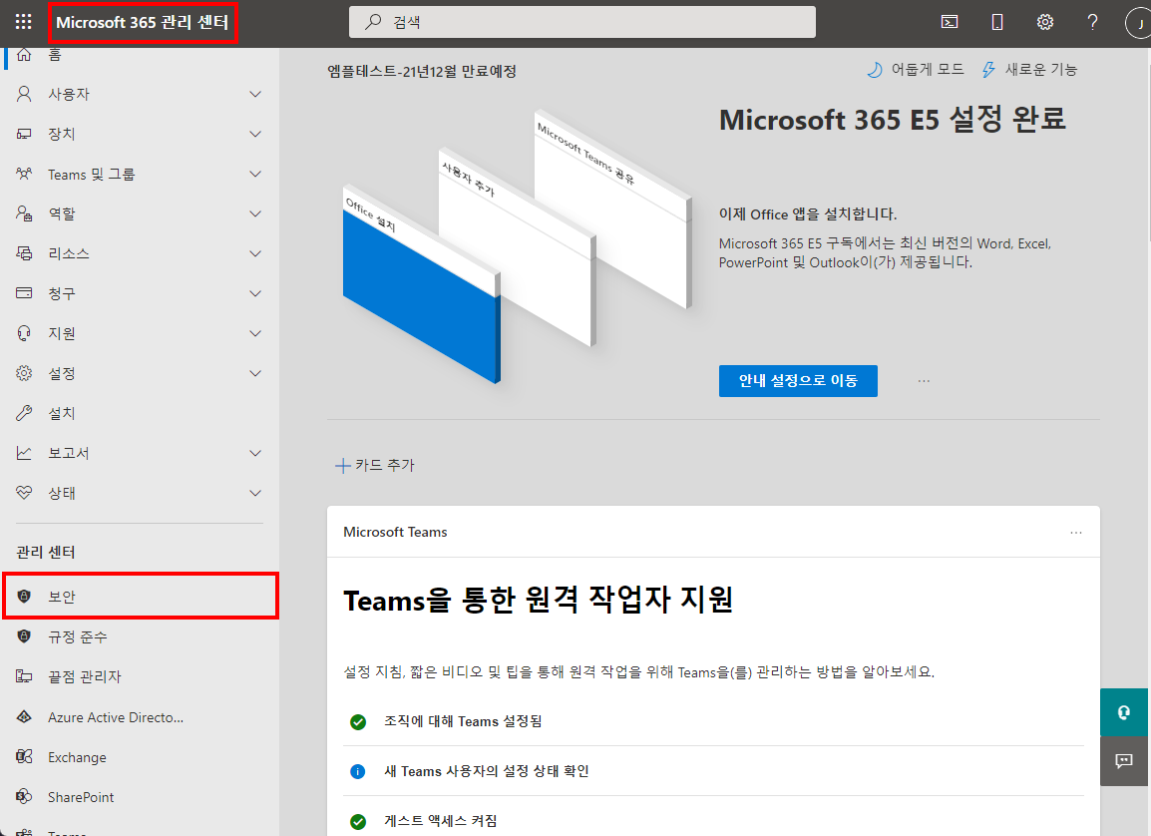The height and width of the screenshot is (836, 1151).
Task: Click the Microsoft Teams card title
Action: (395, 532)
